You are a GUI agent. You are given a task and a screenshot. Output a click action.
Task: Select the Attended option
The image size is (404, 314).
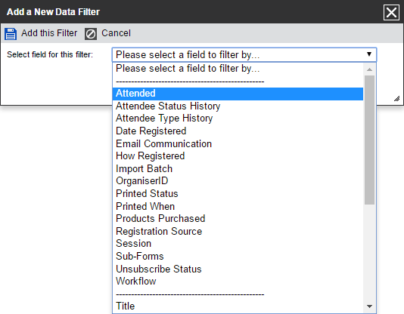[x=238, y=94]
